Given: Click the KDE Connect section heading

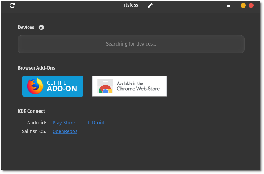Looking at the screenshot, I should 31,111.
